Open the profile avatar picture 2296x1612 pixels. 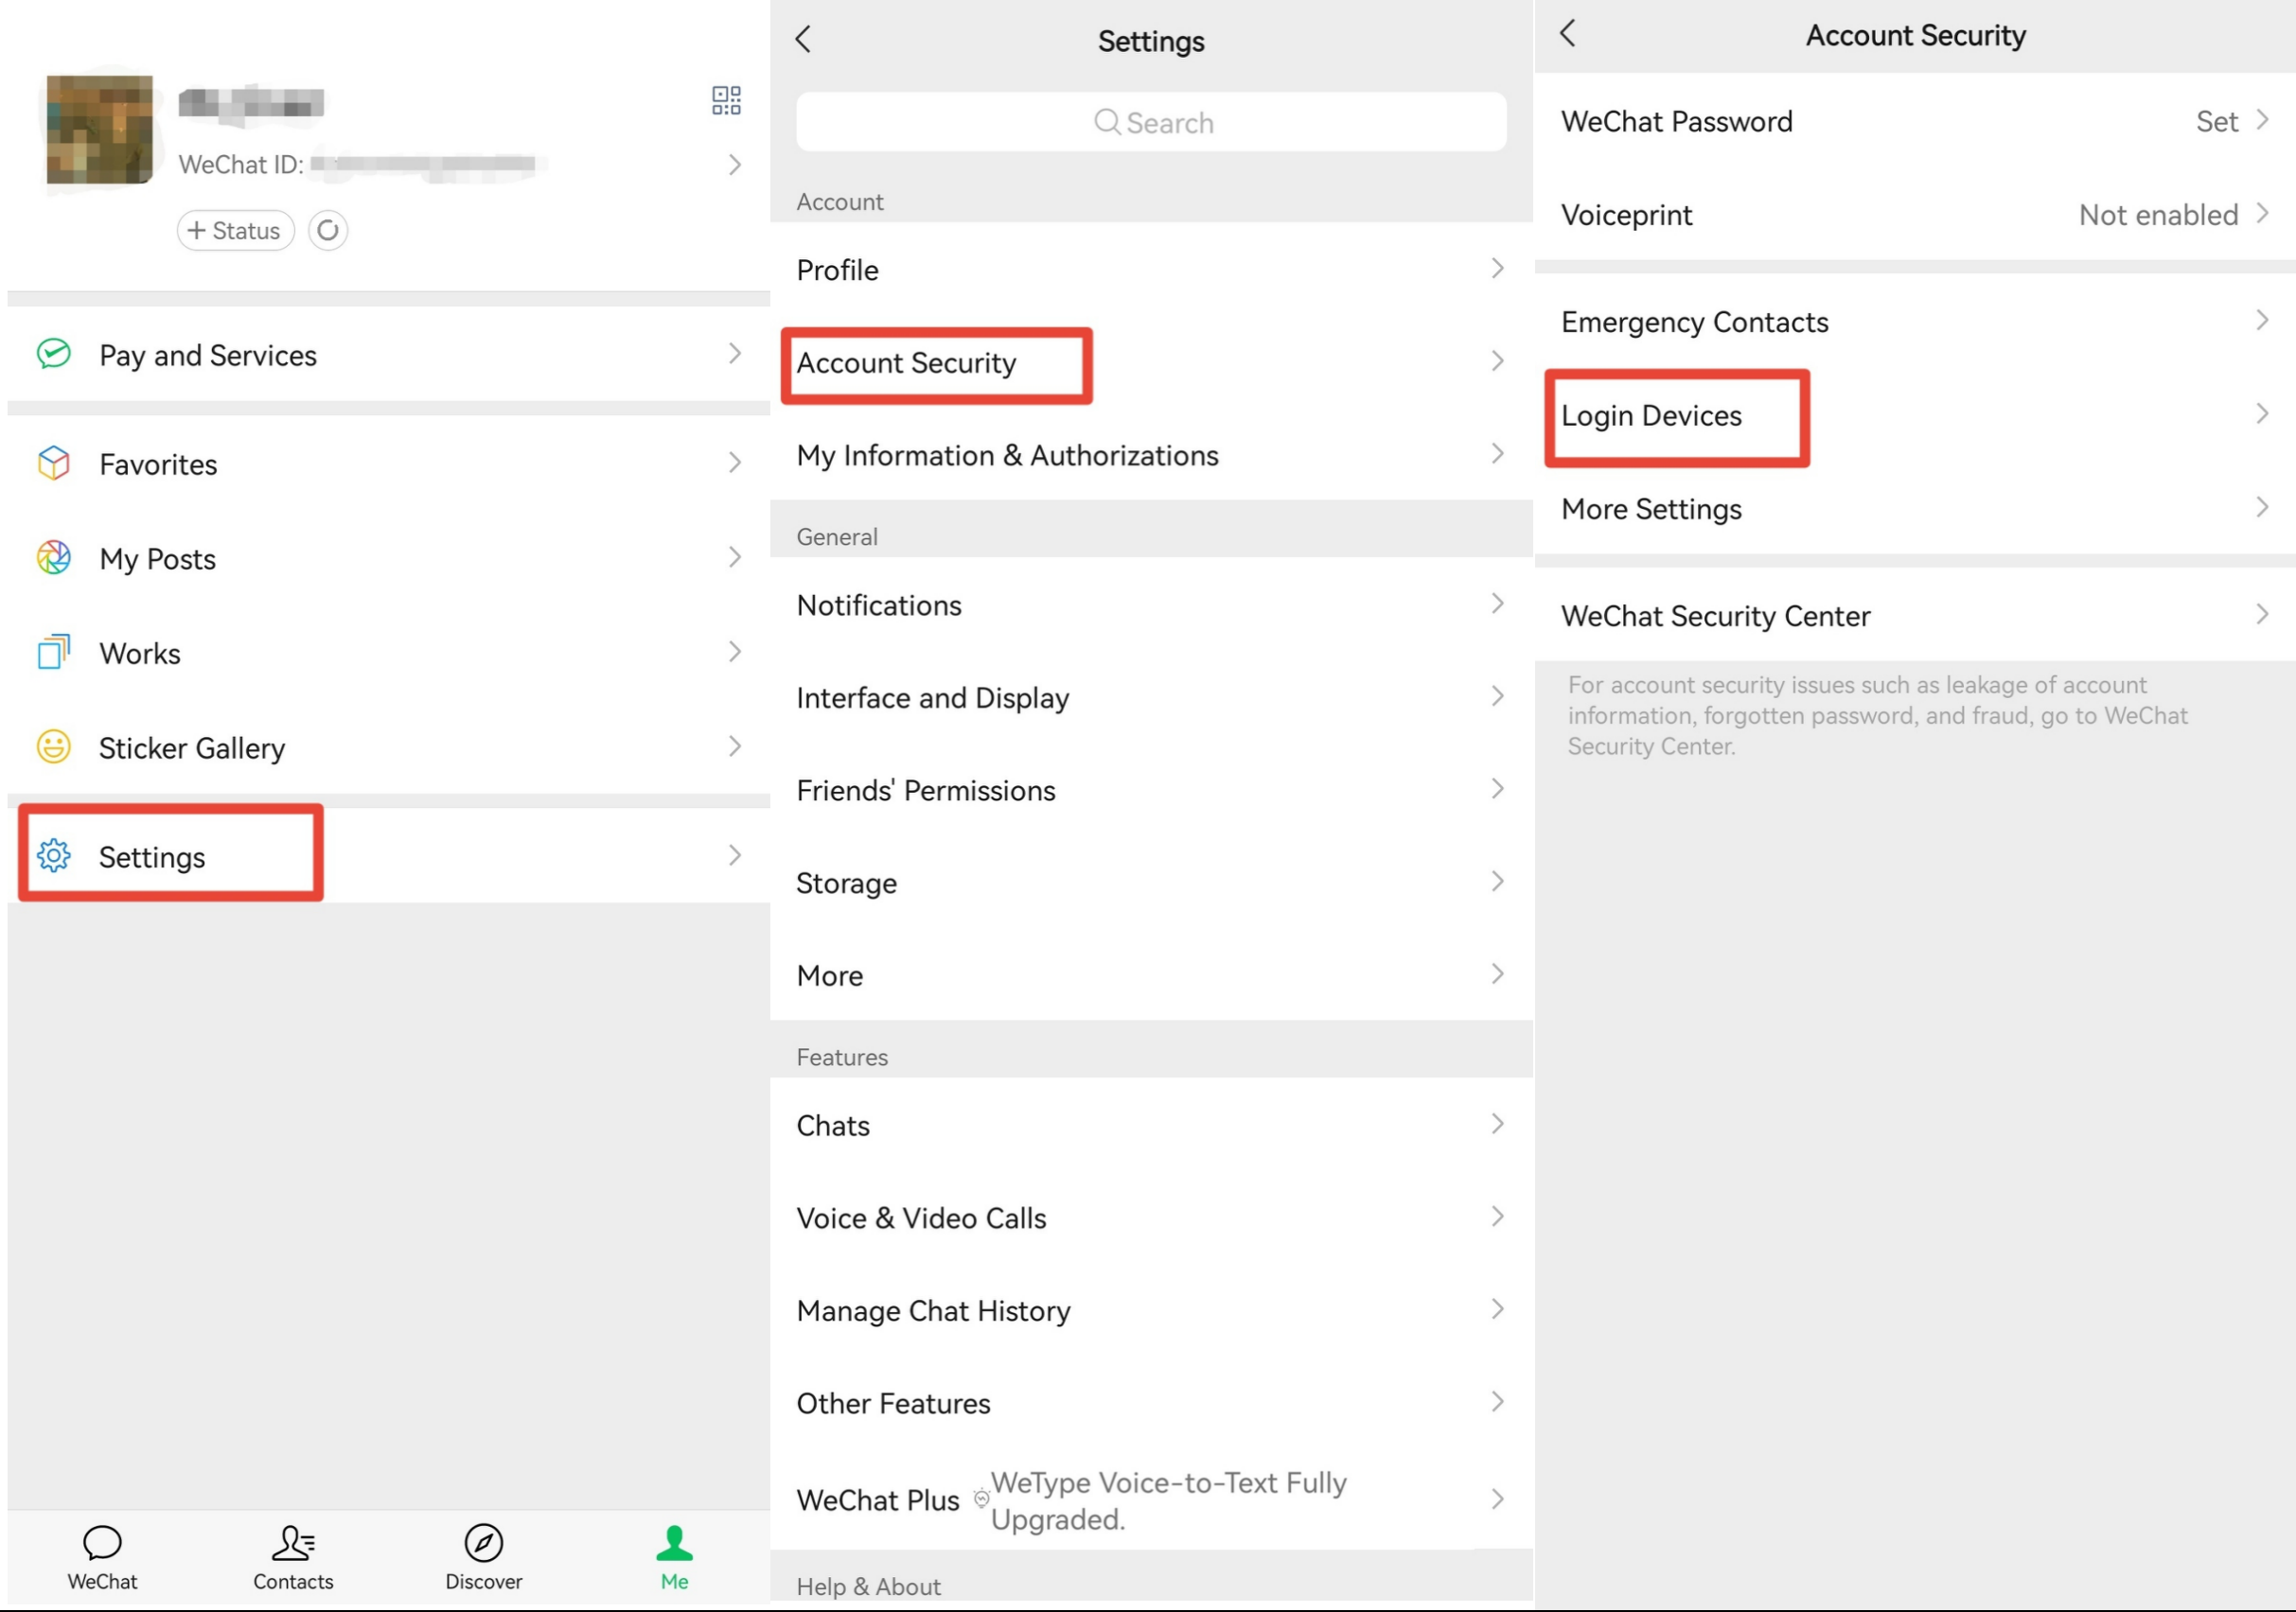click(100, 129)
